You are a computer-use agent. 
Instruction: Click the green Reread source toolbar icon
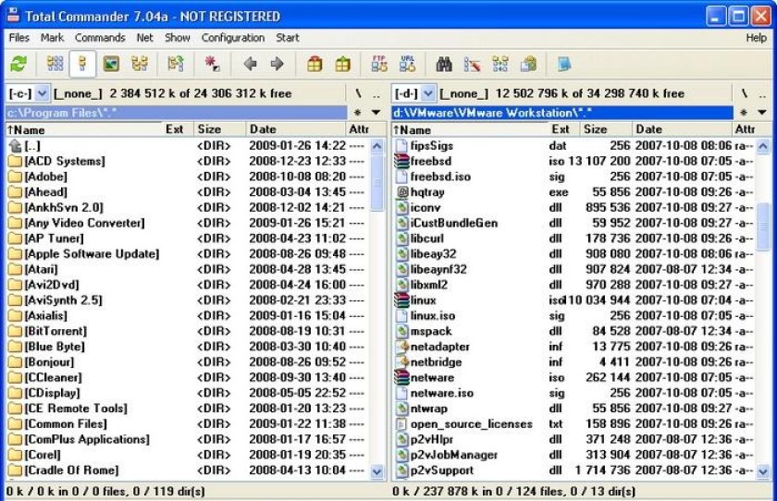pyautogui.click(x=18, y=64)
